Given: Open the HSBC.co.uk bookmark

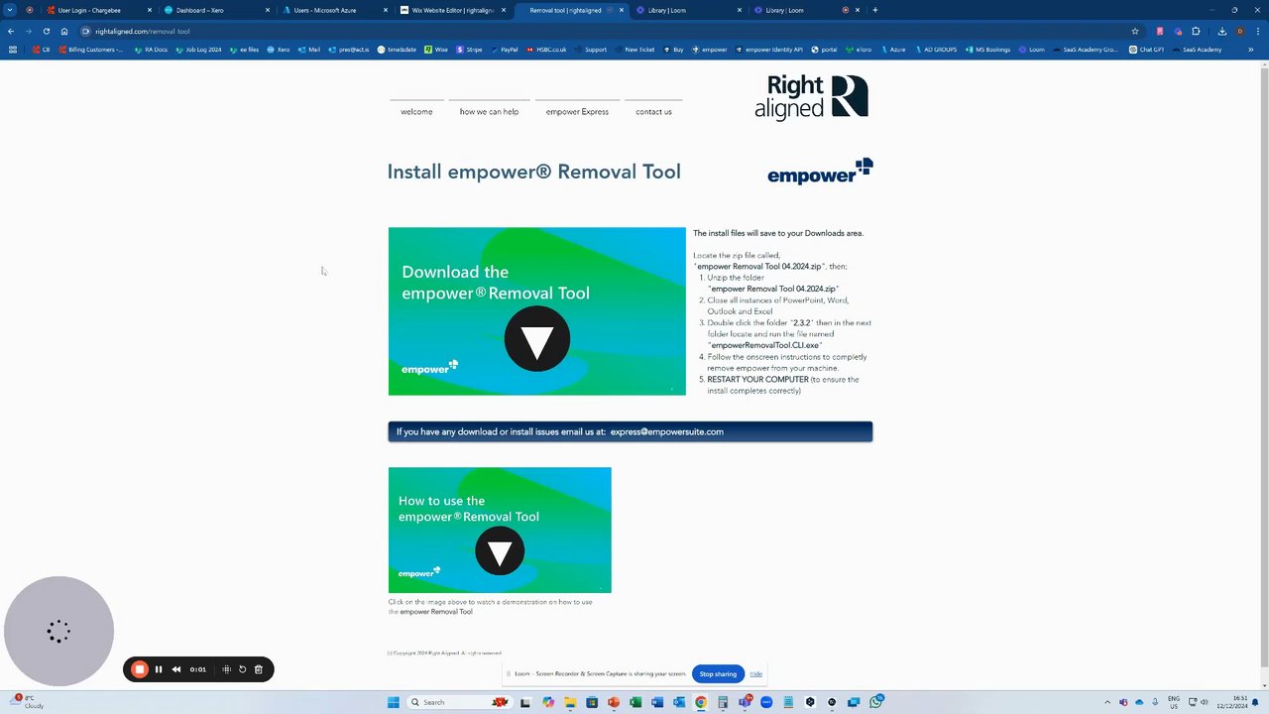Looking at the screenshot, I should 546,50.
